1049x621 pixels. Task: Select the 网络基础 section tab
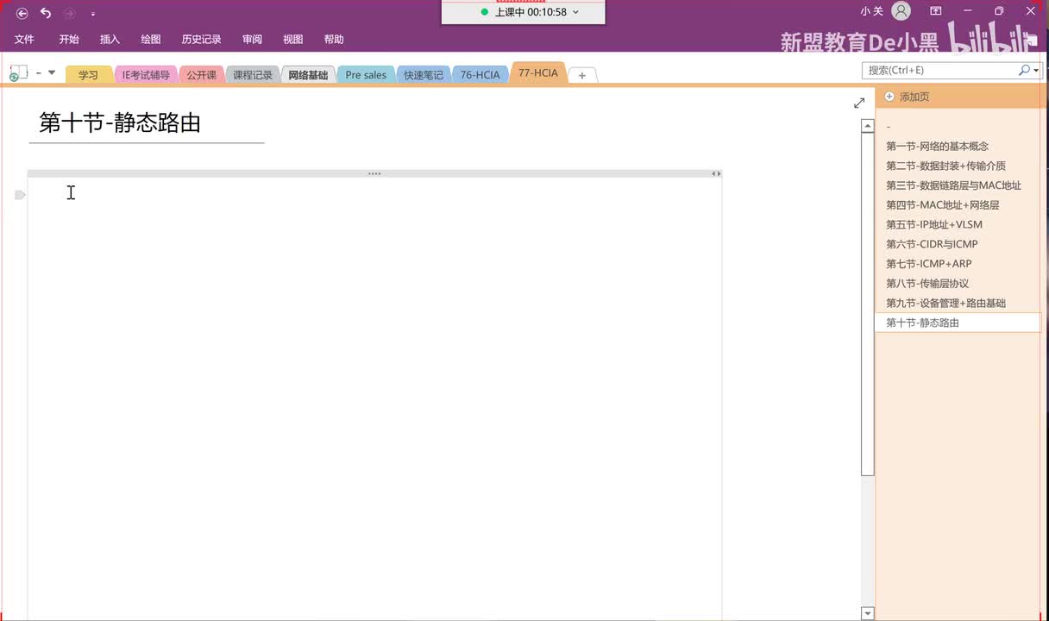308,75
